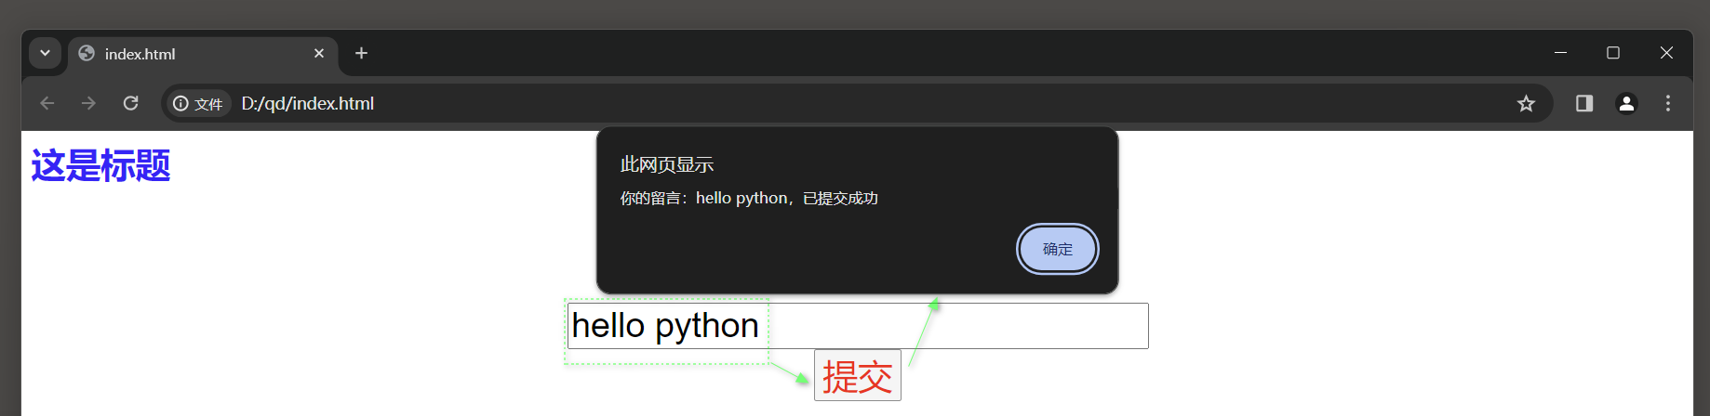Open the tab search dropdown arrow
Viewport: 1710px width, 416px height.
pos(45,53)
